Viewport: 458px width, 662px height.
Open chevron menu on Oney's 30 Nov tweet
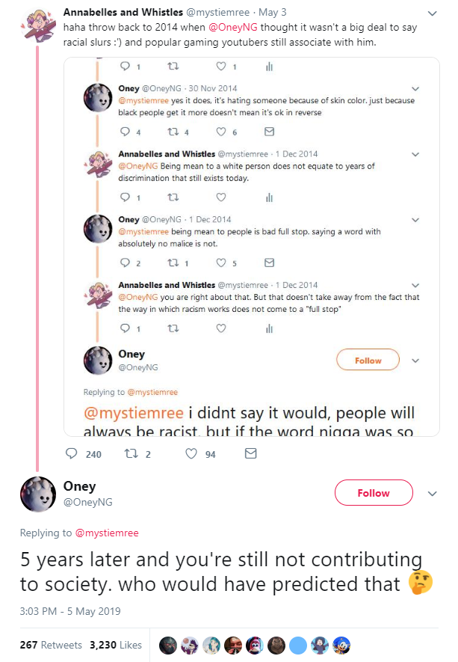(415, 89)
